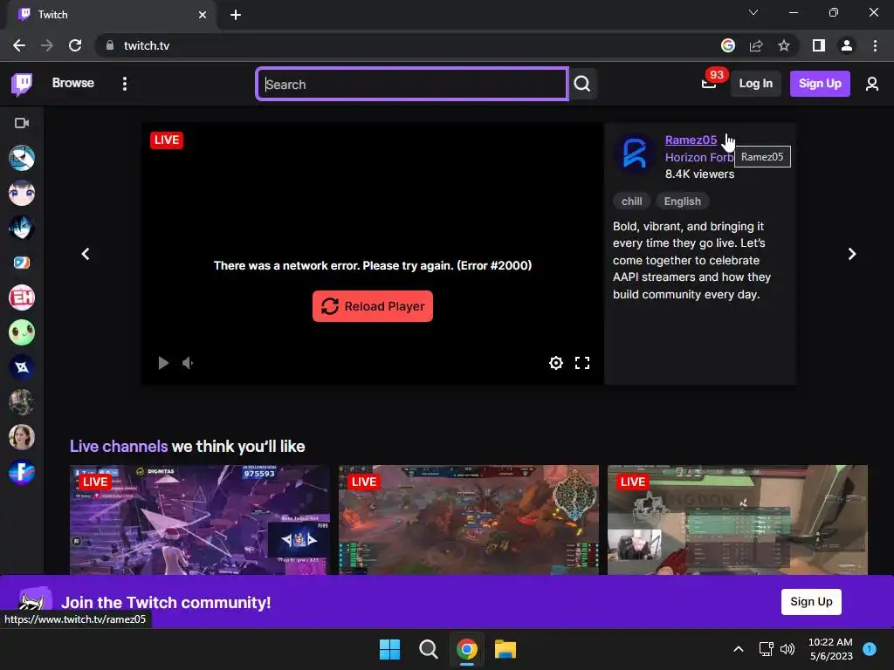Open the woman's portrait avatar channel in sidebar

click(x=22, y=437)
